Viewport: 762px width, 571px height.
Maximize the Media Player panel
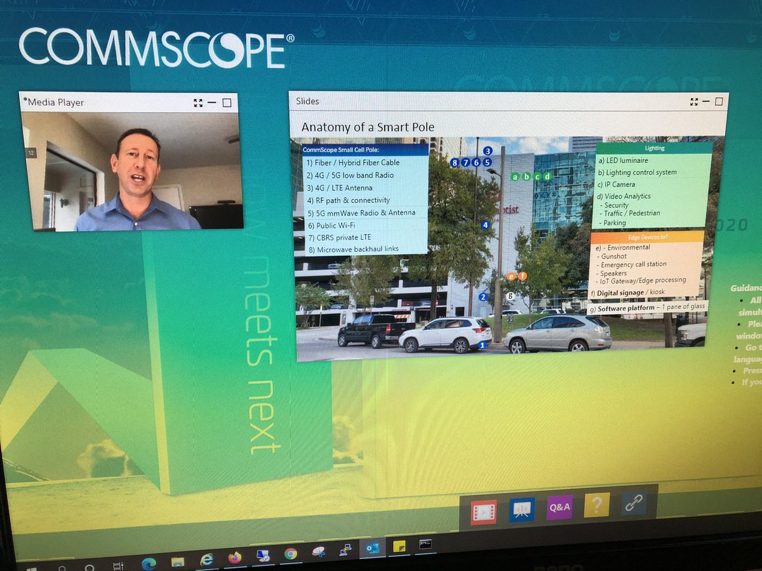227,103
